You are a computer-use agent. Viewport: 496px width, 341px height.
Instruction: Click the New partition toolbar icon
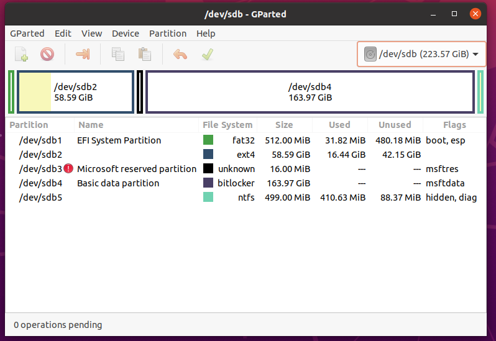point(21,55)
